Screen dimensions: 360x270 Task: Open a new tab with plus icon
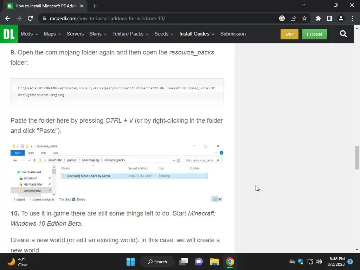click(x=95, y=6)
